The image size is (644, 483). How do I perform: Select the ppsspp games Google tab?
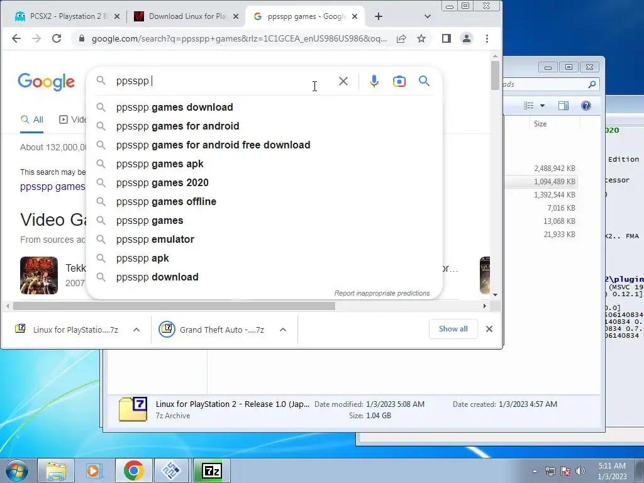point(306,16)
